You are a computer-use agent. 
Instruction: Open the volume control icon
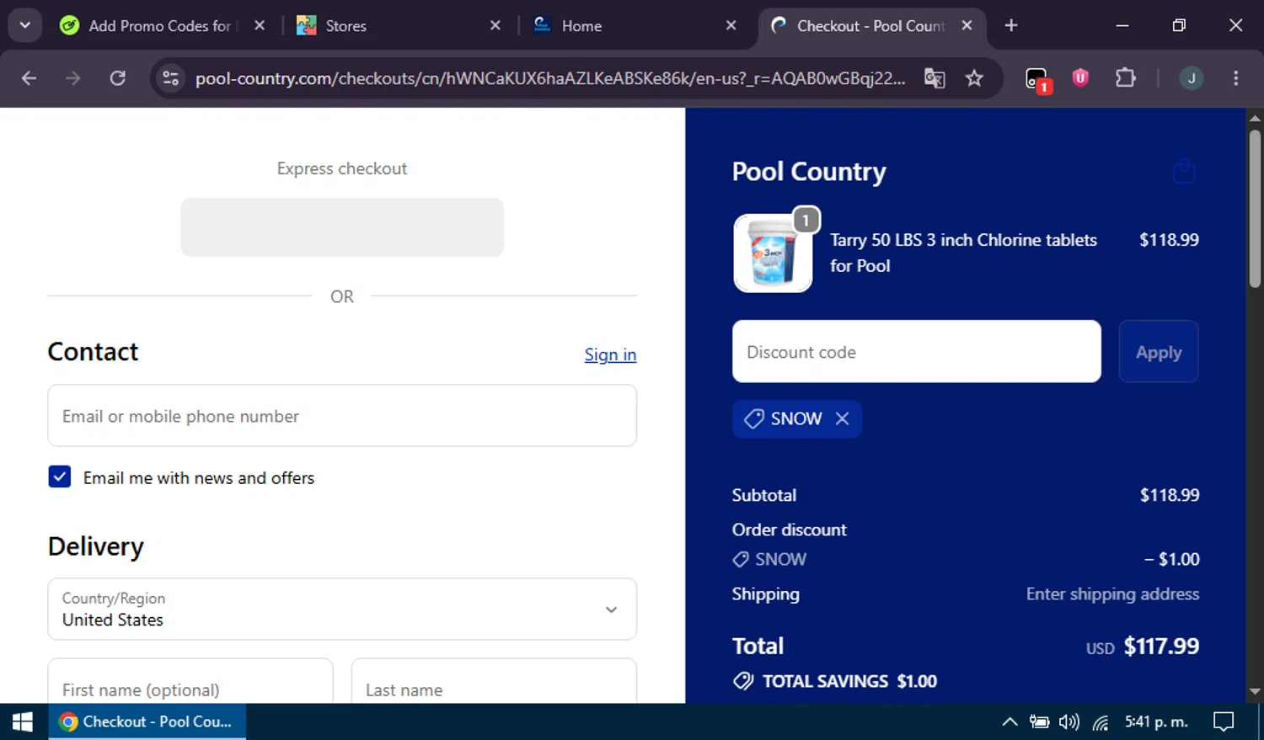(1069, 721)
